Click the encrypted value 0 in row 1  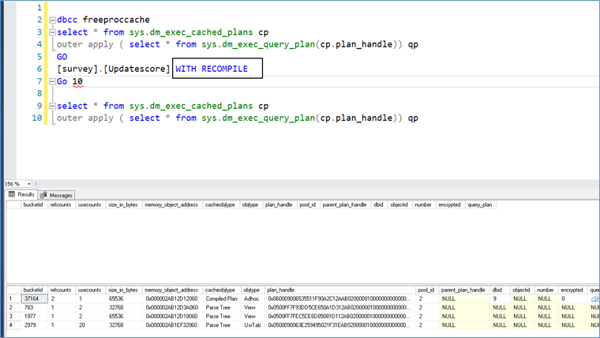[x=572, y=299]
